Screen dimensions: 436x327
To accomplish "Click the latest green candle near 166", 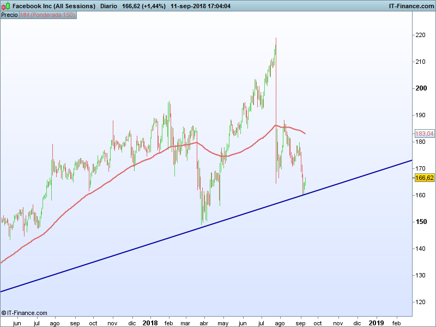I will 305,181.
